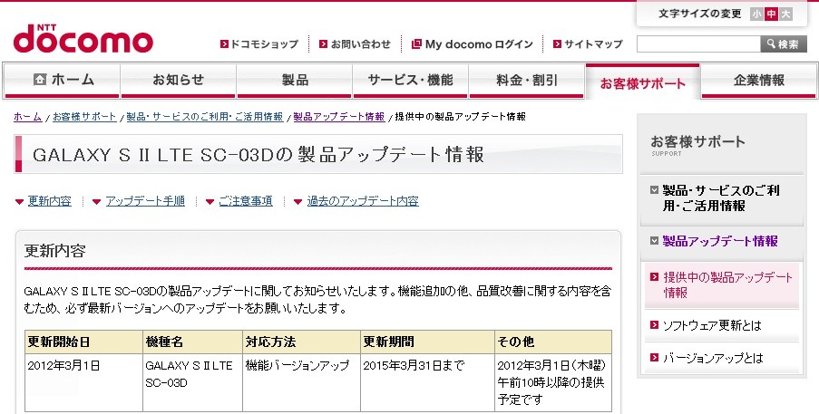Jump to 更新内容 anchor link
Screen dimensions: 819x414
coord(50,201)
